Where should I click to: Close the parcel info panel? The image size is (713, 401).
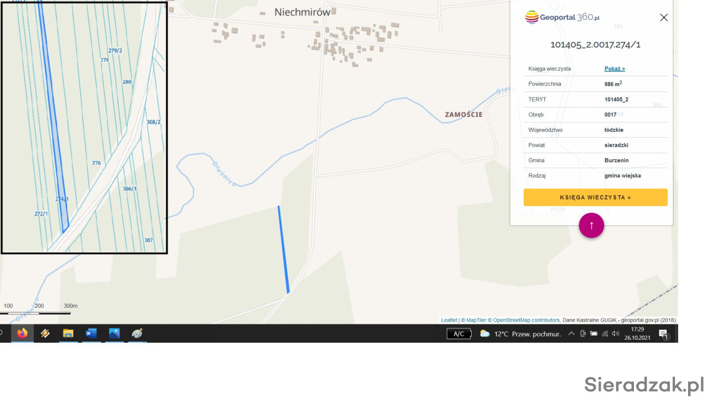(x=664, y=18)
